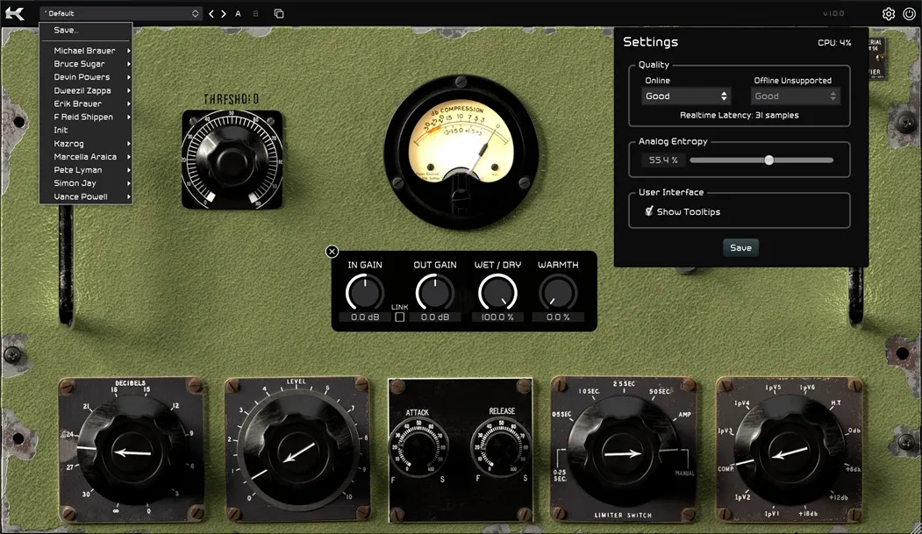Expand the Michael Brauer submenu
This screenshot has height=534, width=922.
(85, 50)
